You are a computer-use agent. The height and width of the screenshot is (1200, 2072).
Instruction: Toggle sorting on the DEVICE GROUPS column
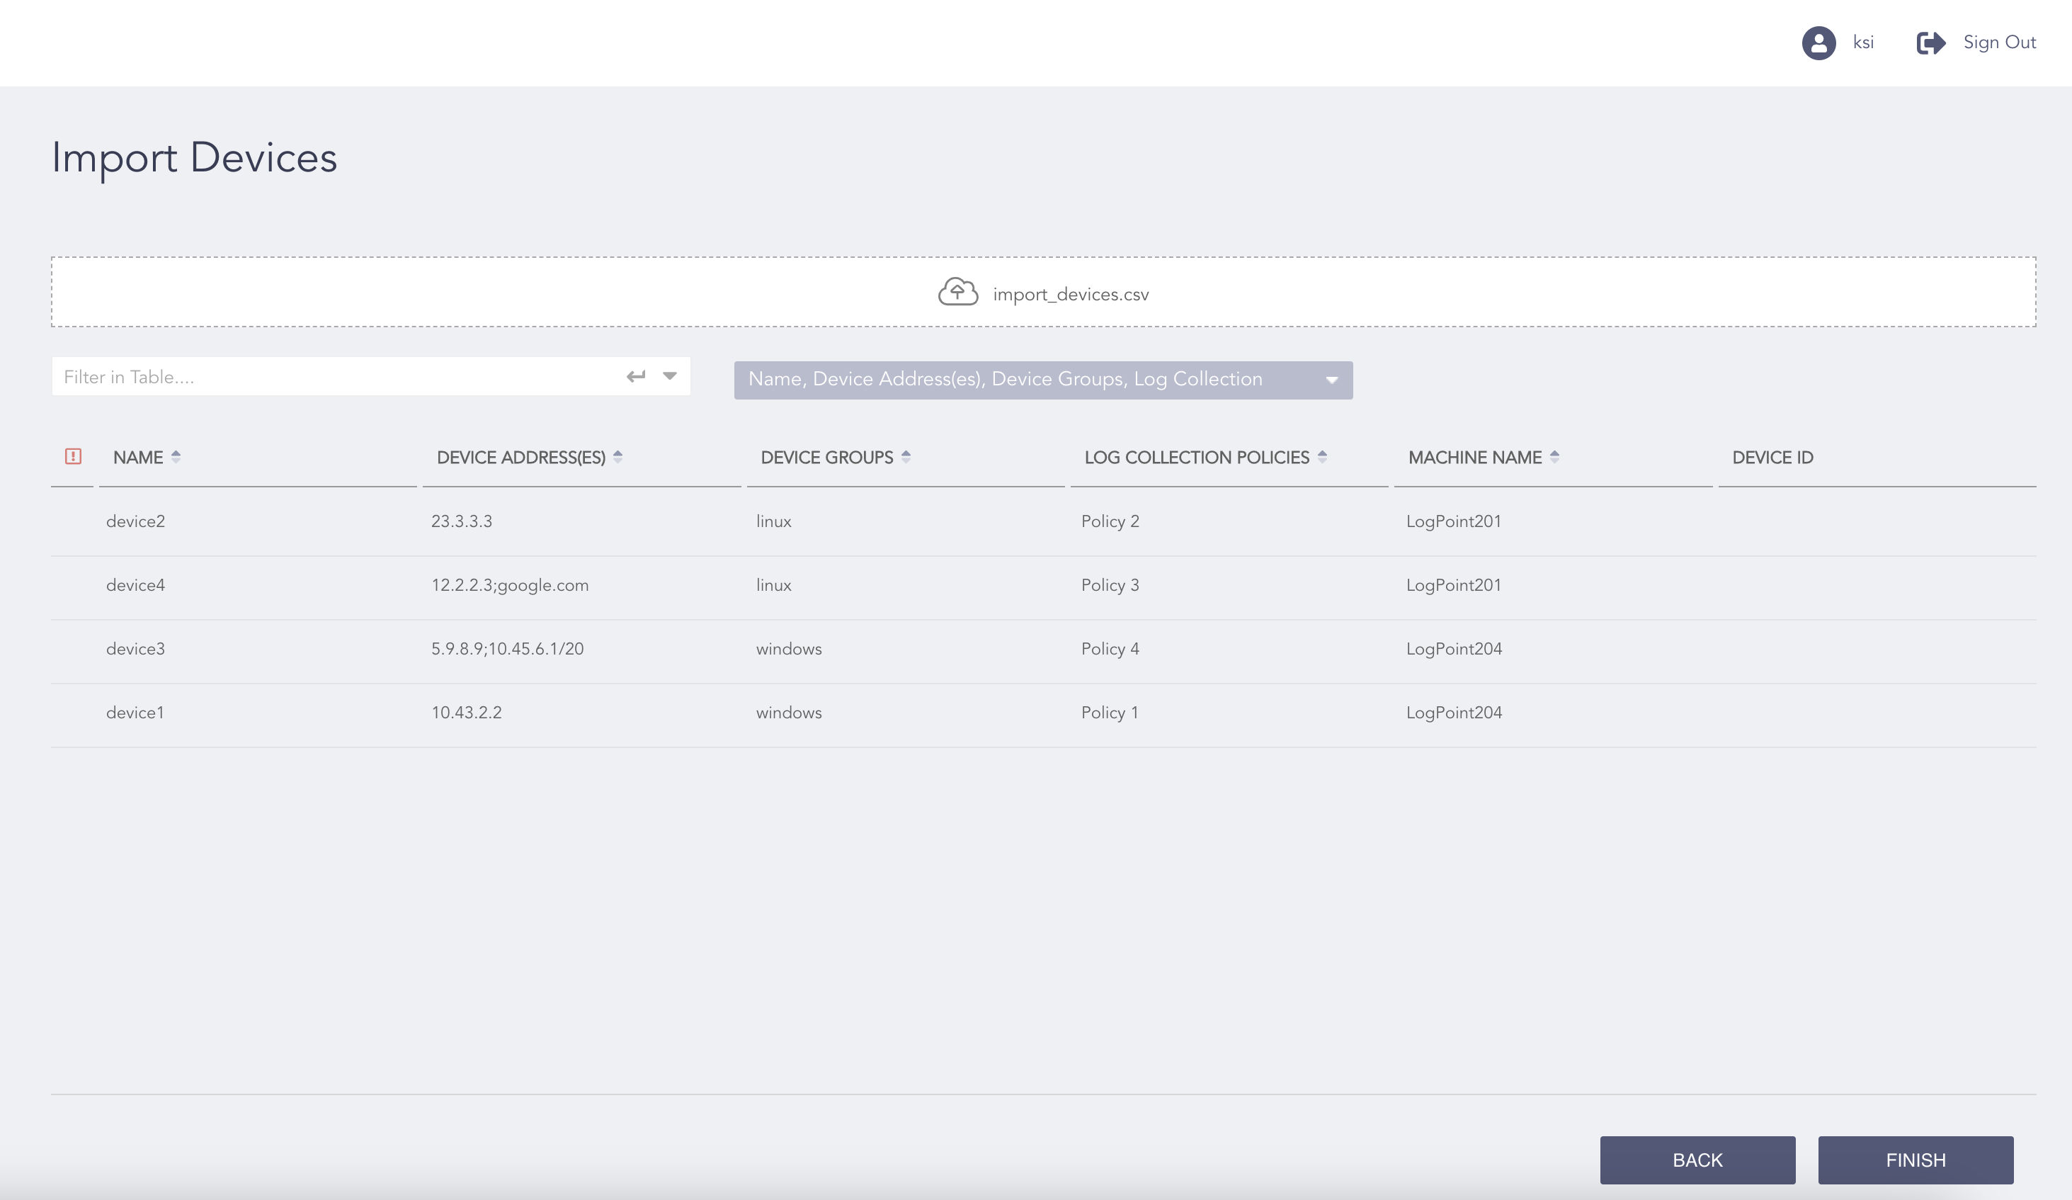pyautogui.click(x=907, y=456)
